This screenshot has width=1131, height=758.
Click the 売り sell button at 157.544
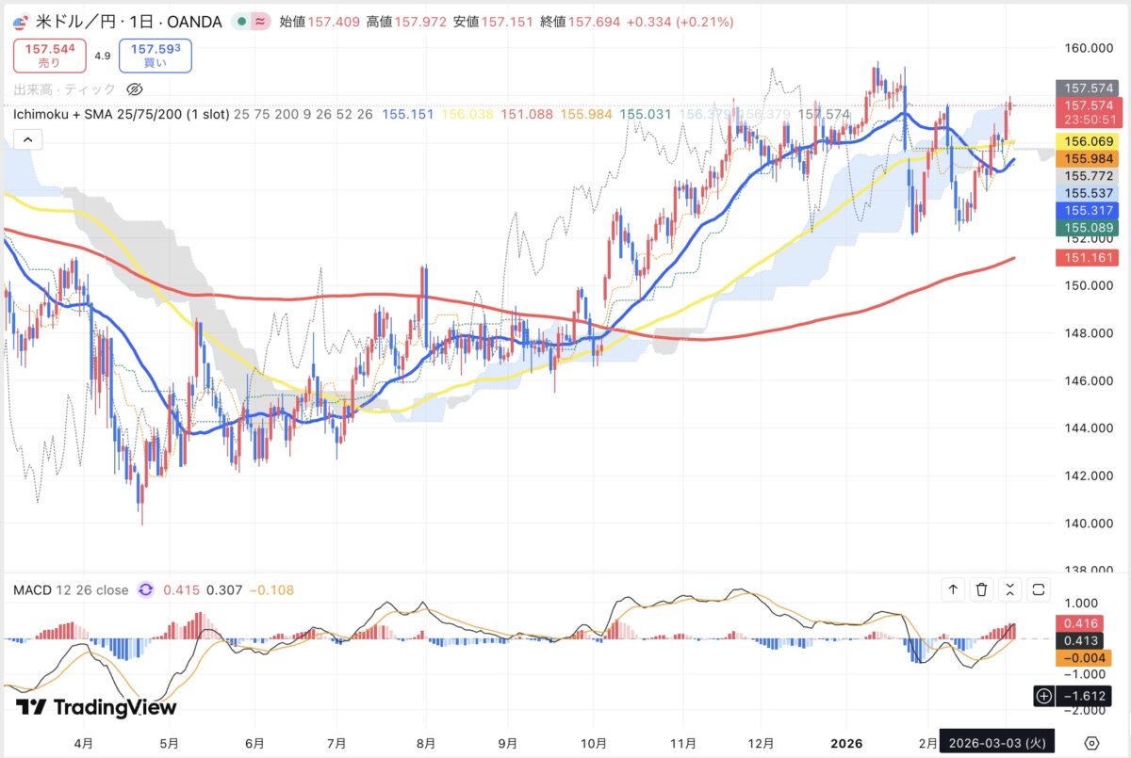pos(49,55)
